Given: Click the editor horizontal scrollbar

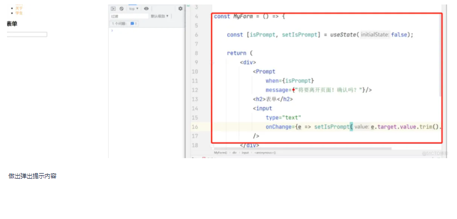Looking at the screenshot, I should (x=302, y=149).
